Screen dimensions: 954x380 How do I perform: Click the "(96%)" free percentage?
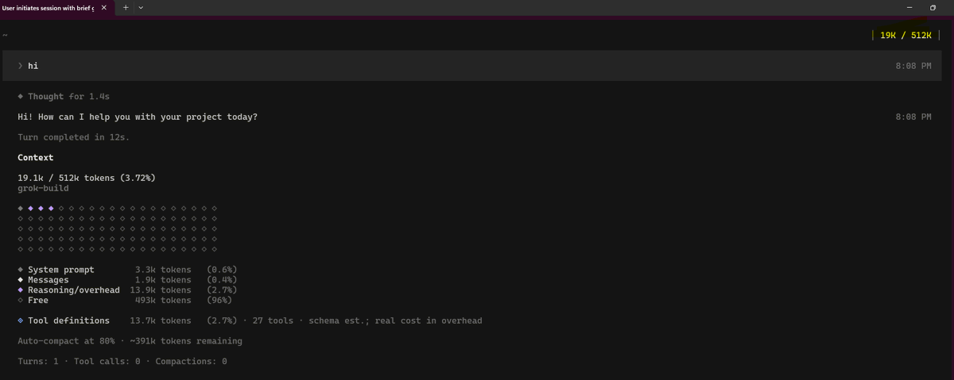coord(219,301)
